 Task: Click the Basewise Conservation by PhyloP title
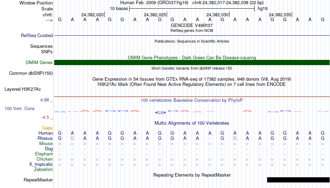(192, 100)
